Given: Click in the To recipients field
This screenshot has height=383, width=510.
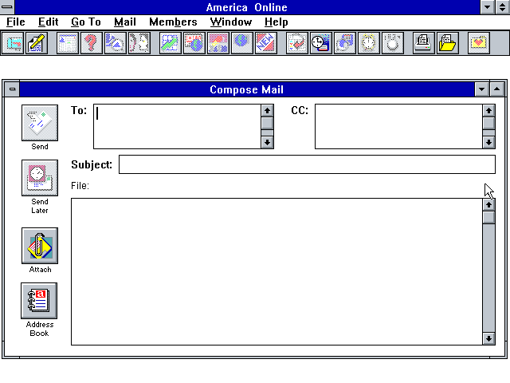Looking at the screenshot, I should [177, 127].
